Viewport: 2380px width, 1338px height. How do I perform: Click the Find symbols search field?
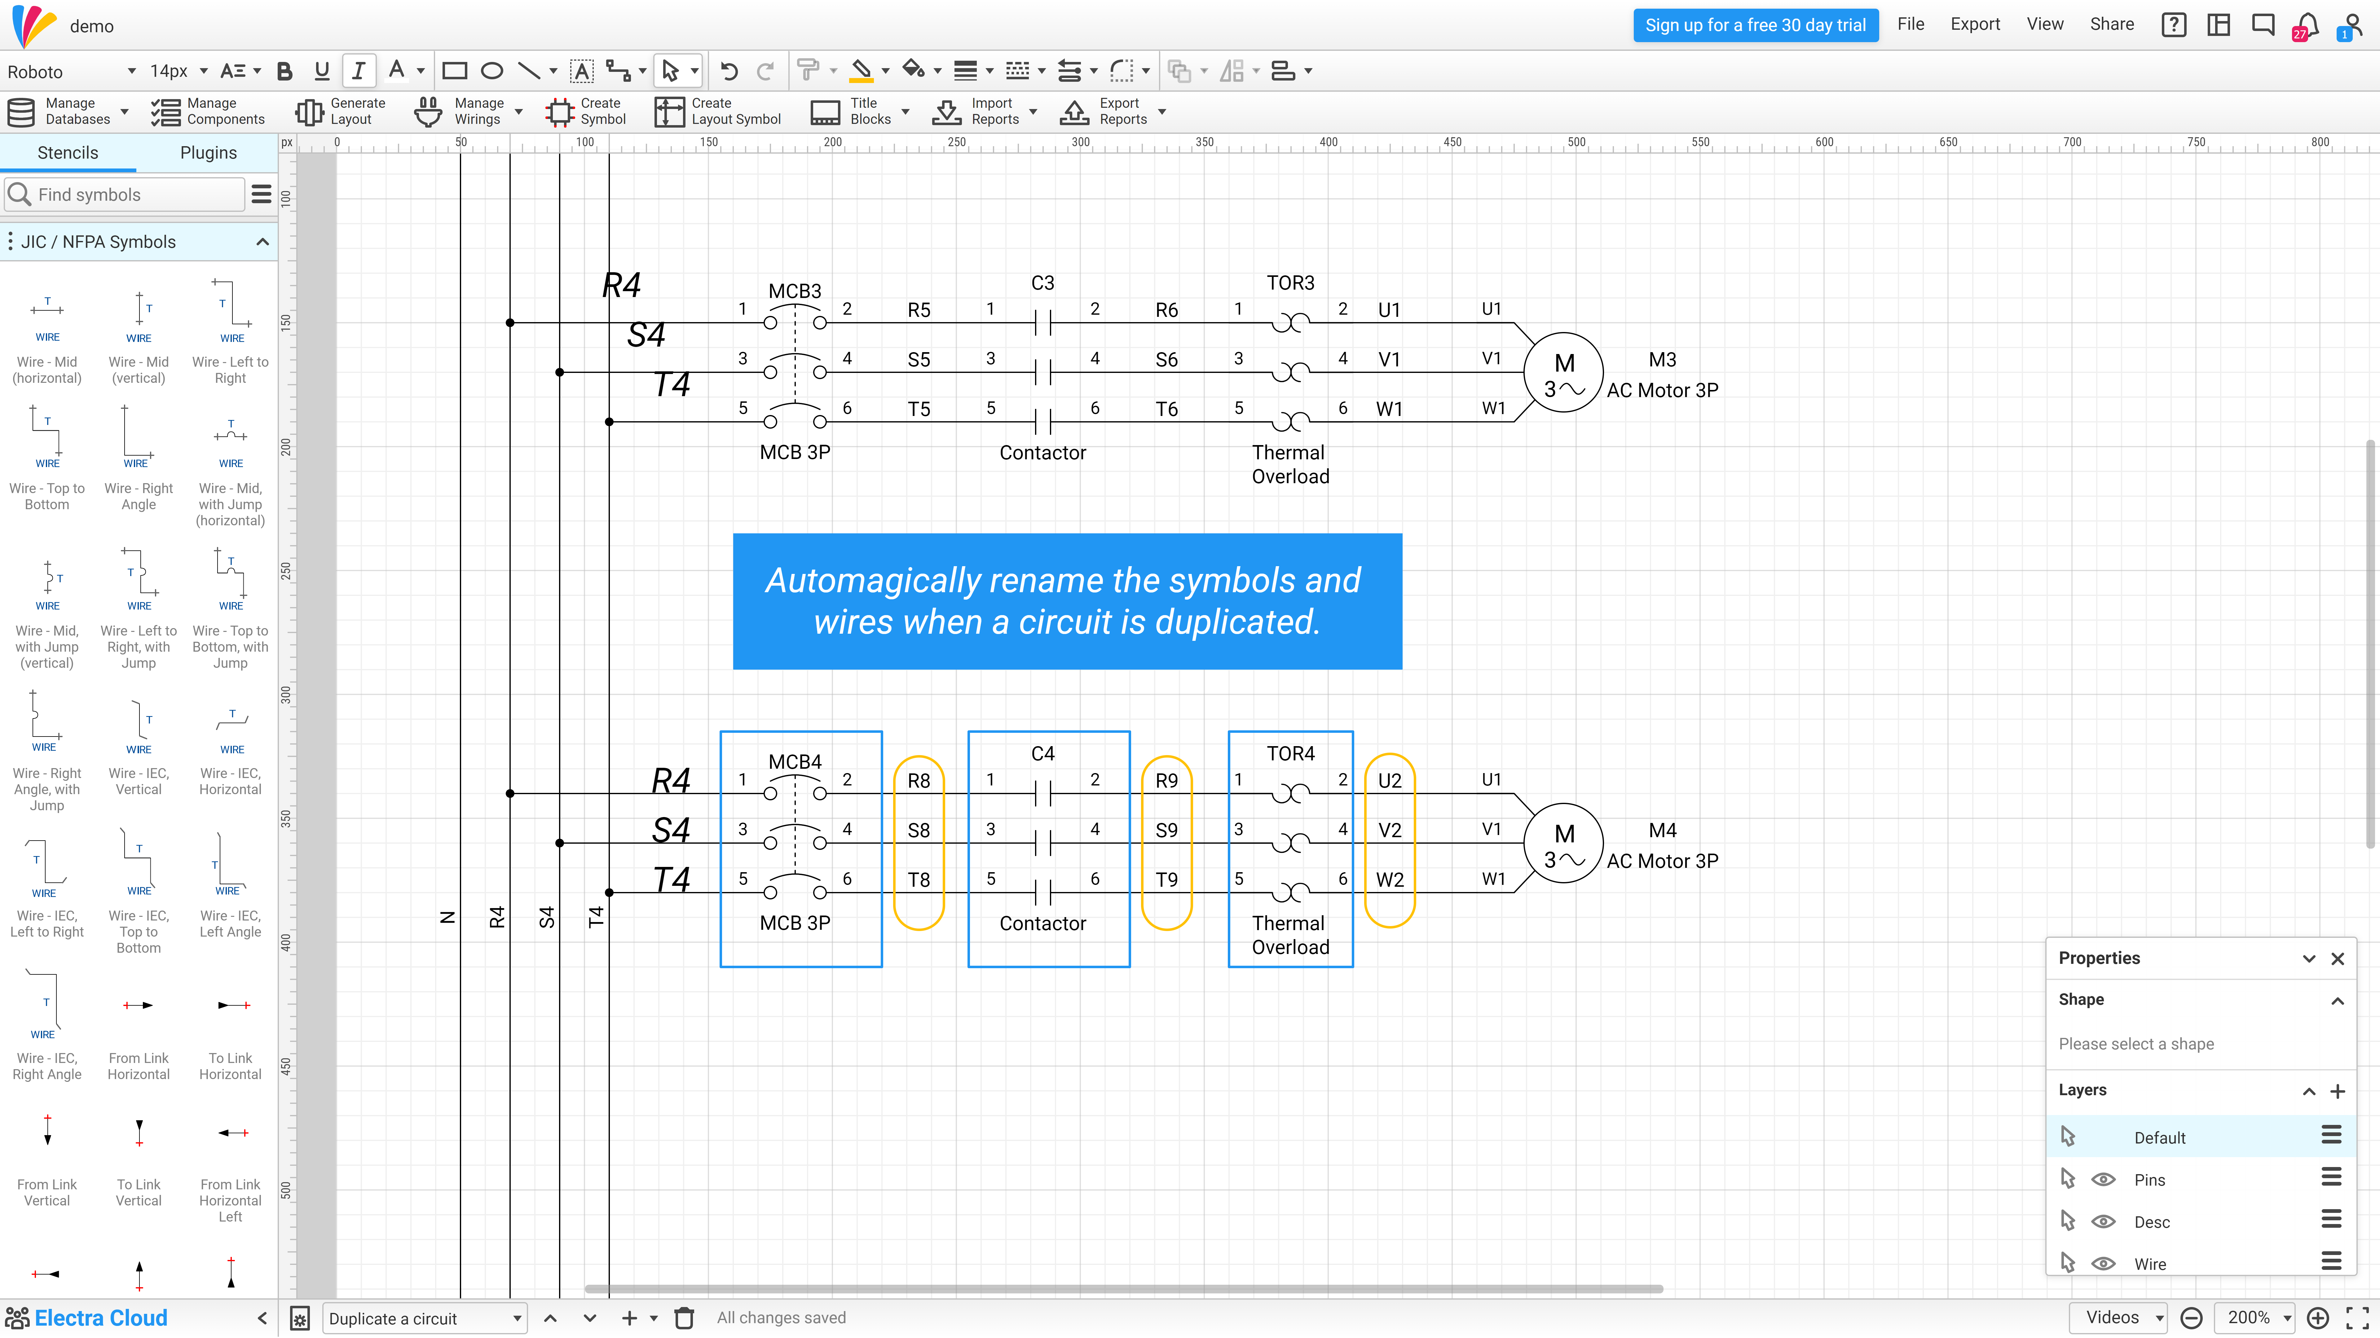(x=129, y=195)
